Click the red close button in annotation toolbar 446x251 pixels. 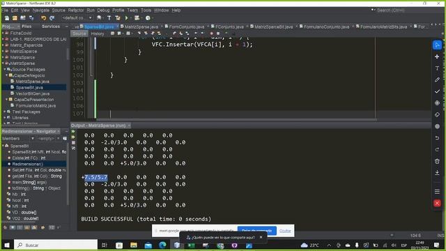[x=437, y=203]
